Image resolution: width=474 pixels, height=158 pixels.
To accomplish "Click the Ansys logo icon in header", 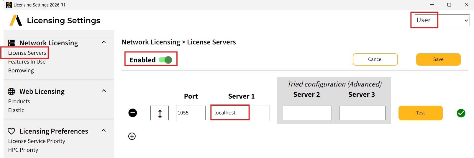I will [16, 20].
